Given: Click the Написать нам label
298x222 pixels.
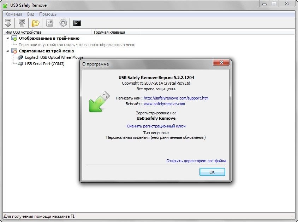Looking at the screenshot, I should point(129,98).
